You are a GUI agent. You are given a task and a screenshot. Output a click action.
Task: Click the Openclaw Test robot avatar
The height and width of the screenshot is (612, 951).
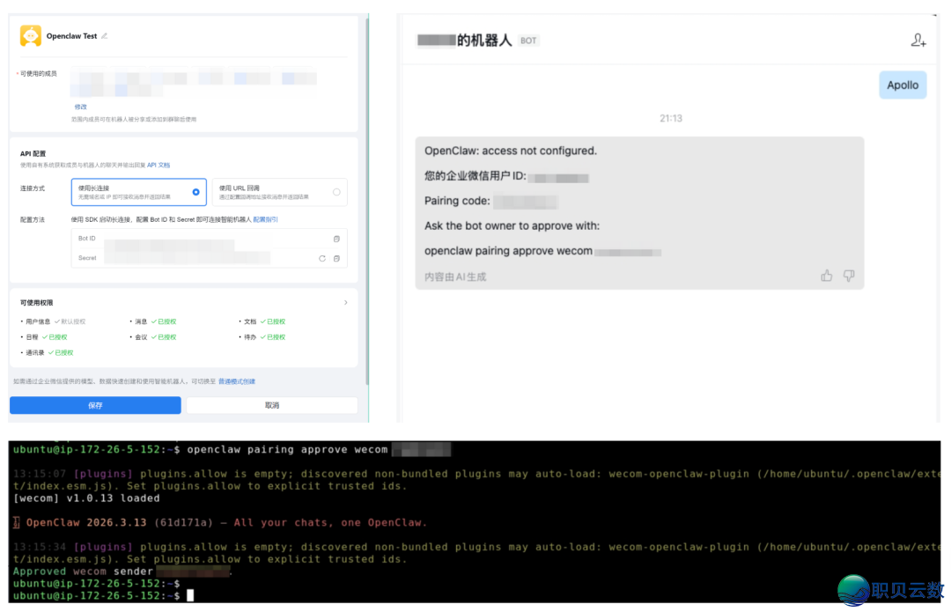coord(31,36)
